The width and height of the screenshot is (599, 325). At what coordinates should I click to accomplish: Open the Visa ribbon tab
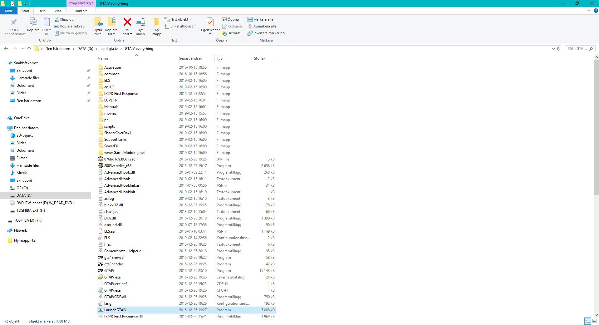pyautogui.click(x=58, y=11)
